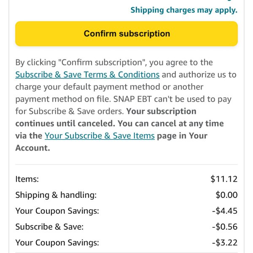Click the bold "page in Your" text
253x253 pixels.
point(182,136)
